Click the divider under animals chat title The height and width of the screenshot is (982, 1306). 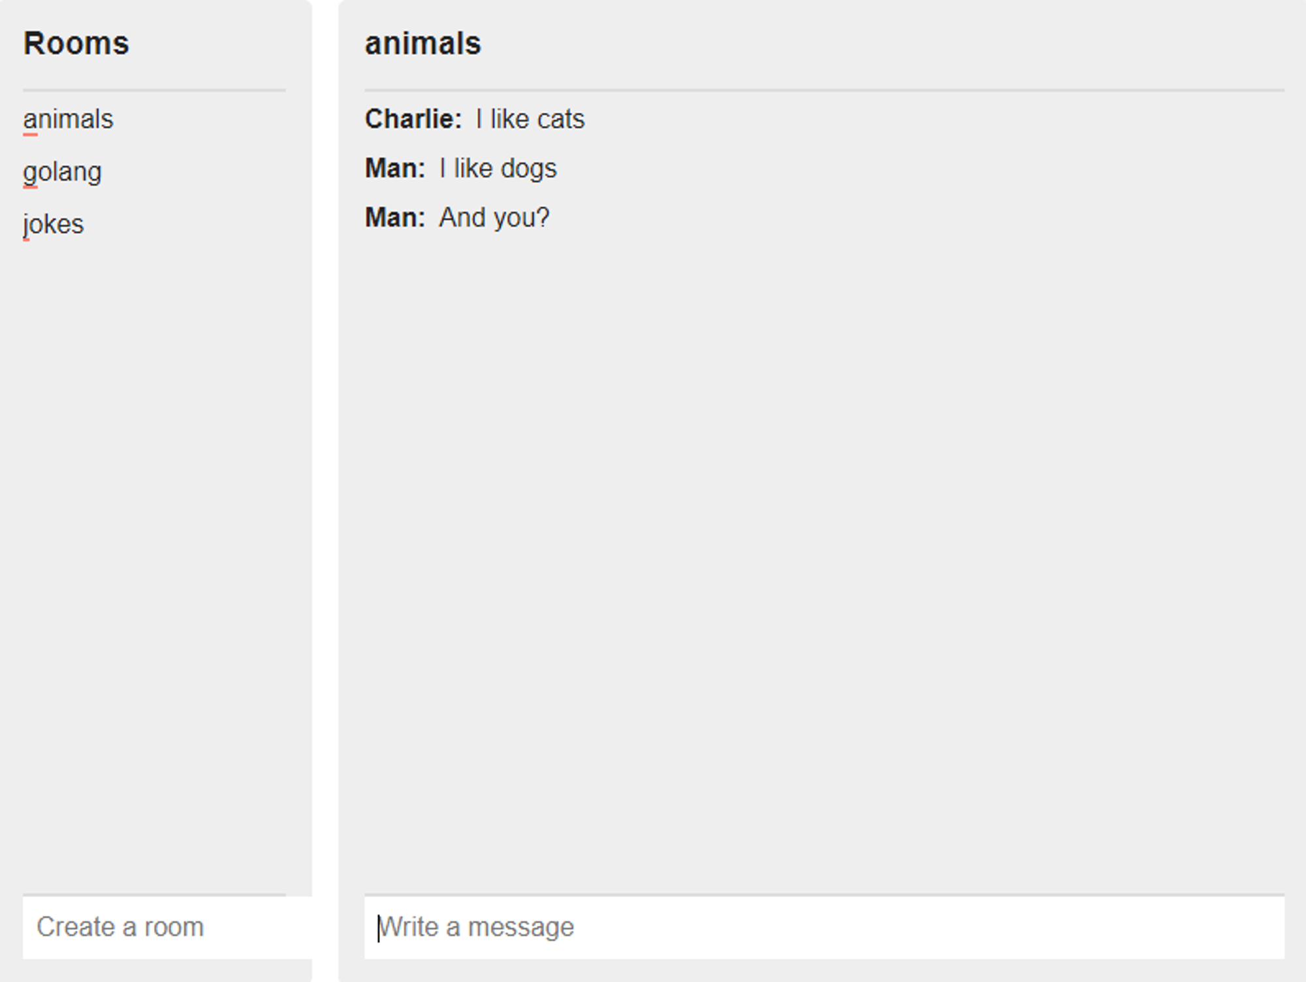(824, 90)
